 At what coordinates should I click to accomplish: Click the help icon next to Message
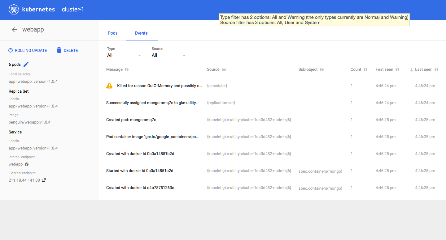click(127, 69)
